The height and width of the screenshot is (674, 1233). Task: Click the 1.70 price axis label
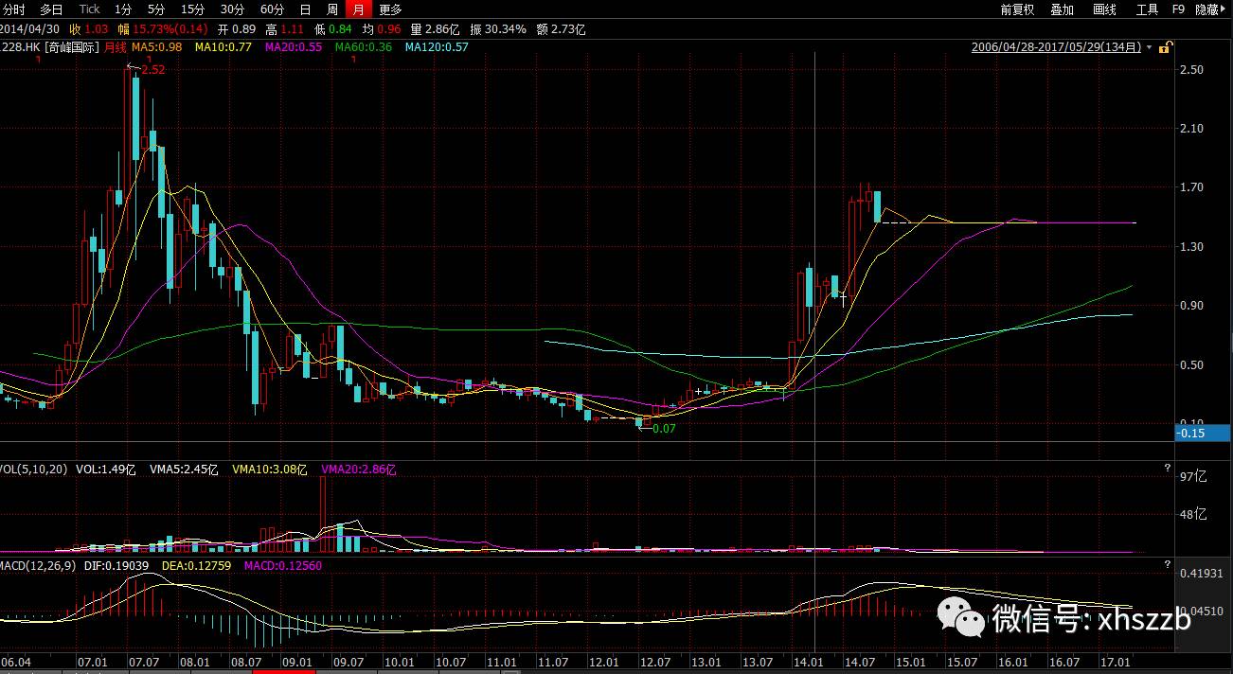click(x=1192, y=187)
